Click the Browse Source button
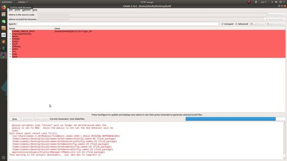This screenshot has height=161, width=287. (276, 15)
